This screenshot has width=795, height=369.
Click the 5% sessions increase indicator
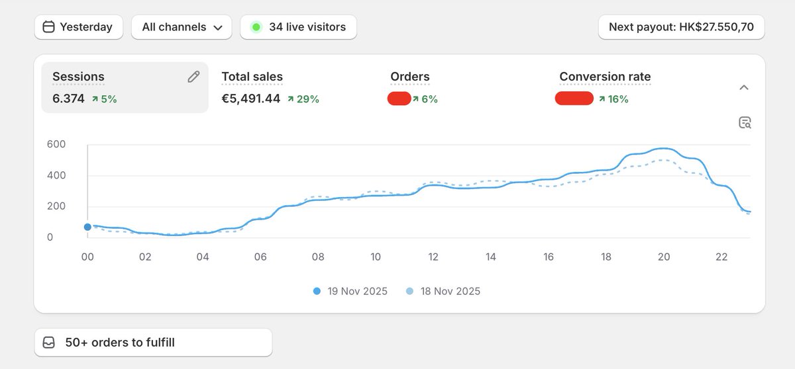click(x=104, y=99)
